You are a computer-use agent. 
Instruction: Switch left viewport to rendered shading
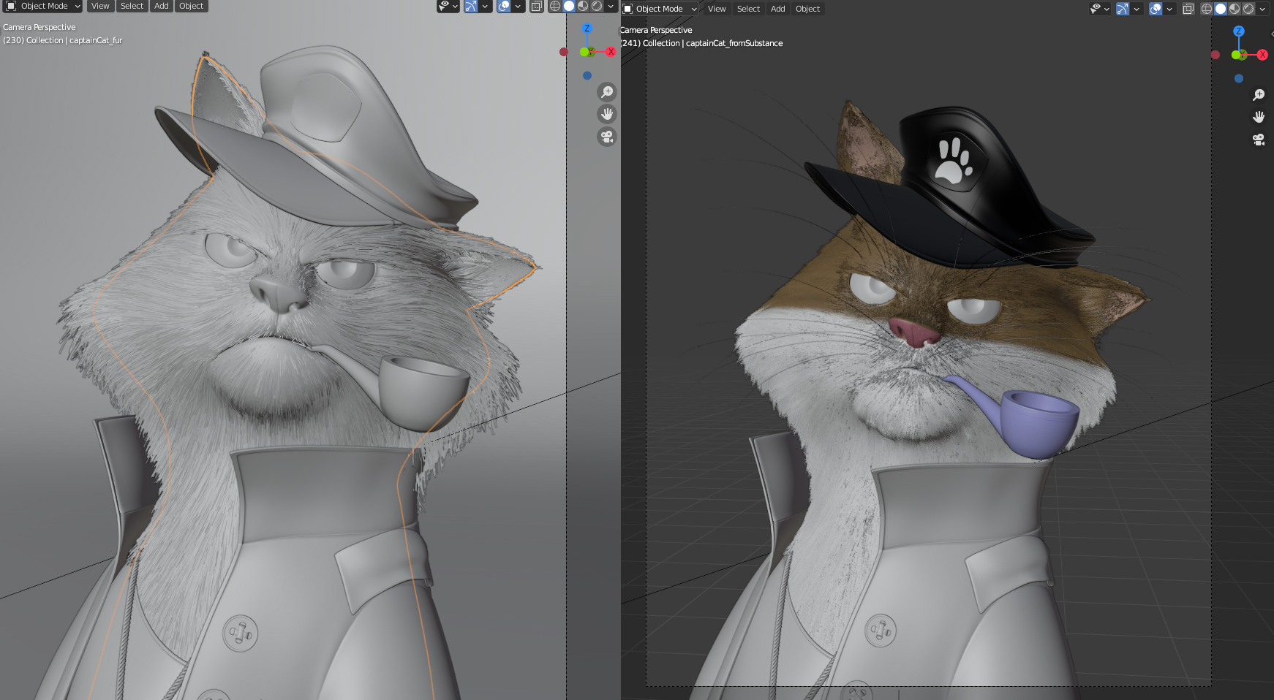[x=597, y=6]
